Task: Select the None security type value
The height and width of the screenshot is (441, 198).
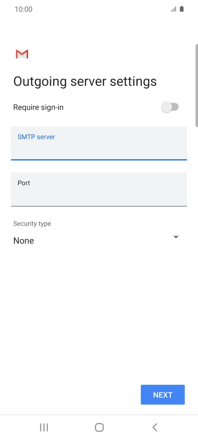Action: pyautogui.click(x=24, y=241)
